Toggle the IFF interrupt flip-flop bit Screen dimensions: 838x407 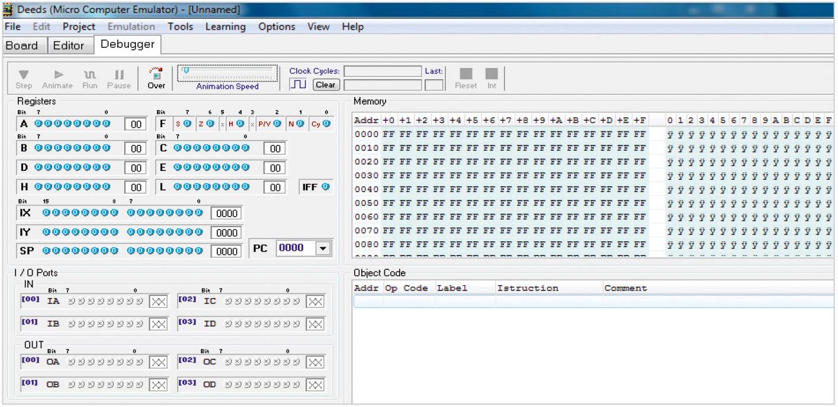[325, 187]
